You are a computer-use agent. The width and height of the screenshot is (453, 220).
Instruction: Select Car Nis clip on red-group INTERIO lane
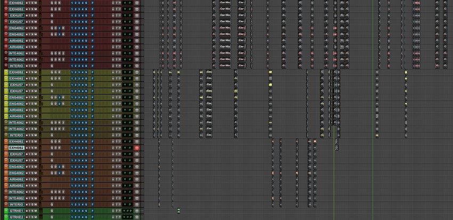pyautogui.click(x=225, y=66)
